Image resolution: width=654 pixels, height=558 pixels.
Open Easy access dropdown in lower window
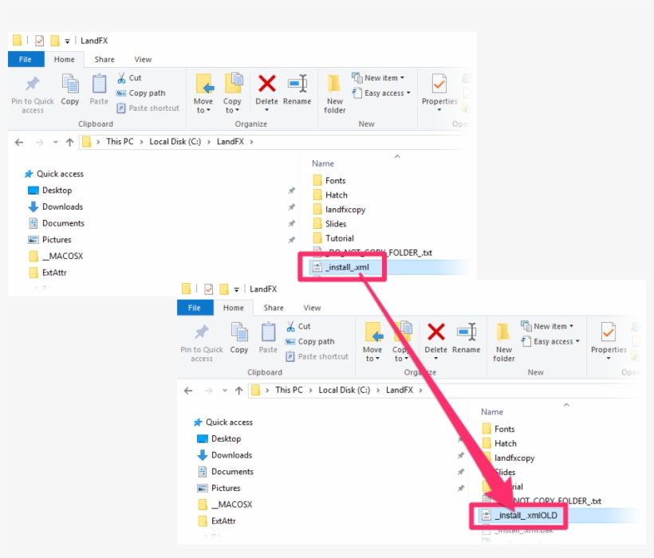pyautogui.click(x=550, y=341)
